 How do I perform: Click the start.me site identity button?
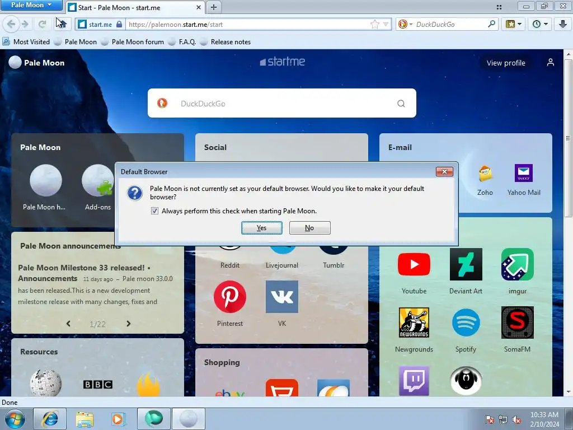pyautogui.click(x=100, y=25)
